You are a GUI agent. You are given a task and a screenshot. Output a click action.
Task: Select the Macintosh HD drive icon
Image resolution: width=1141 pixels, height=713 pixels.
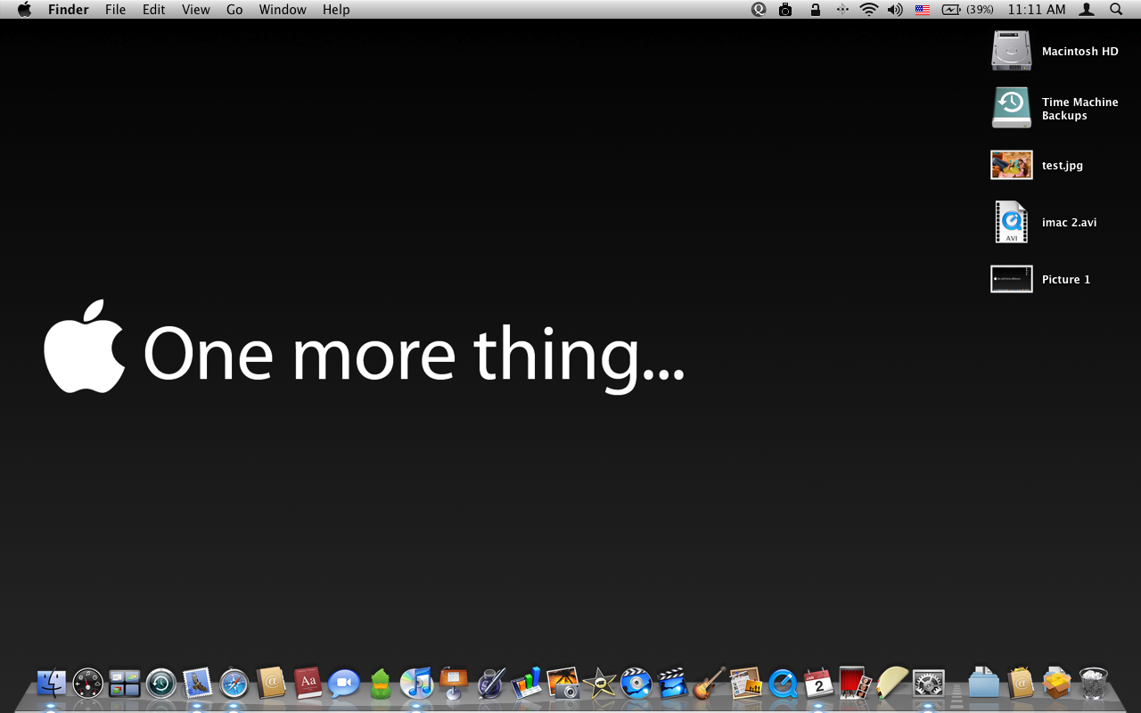[1012, 51]
